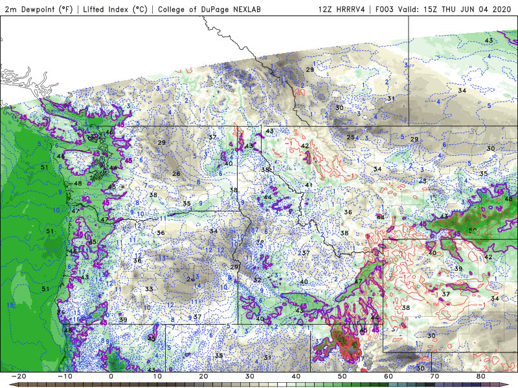The height and width of the screenshot is (388, 518).
Task: Click the 0 tick label on the colorbar
Action: (111, 376)
